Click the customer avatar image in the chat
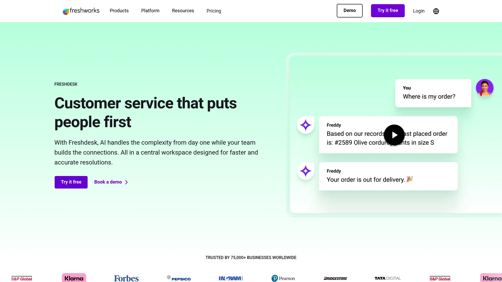 pos(485,88)
